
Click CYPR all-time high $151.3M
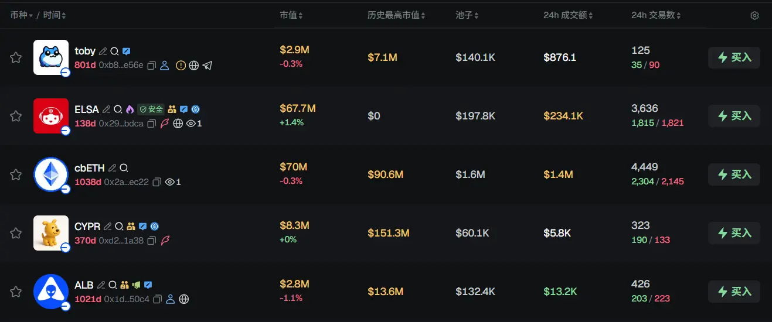point(389,233)
